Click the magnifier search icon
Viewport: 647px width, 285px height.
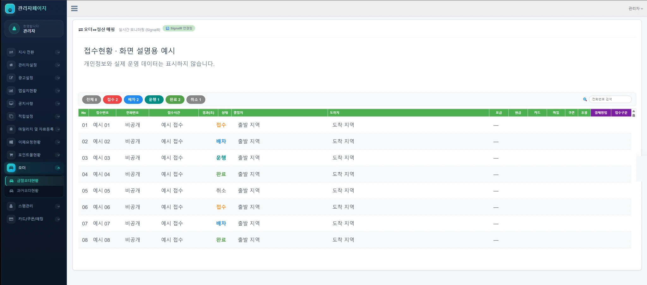585,99
